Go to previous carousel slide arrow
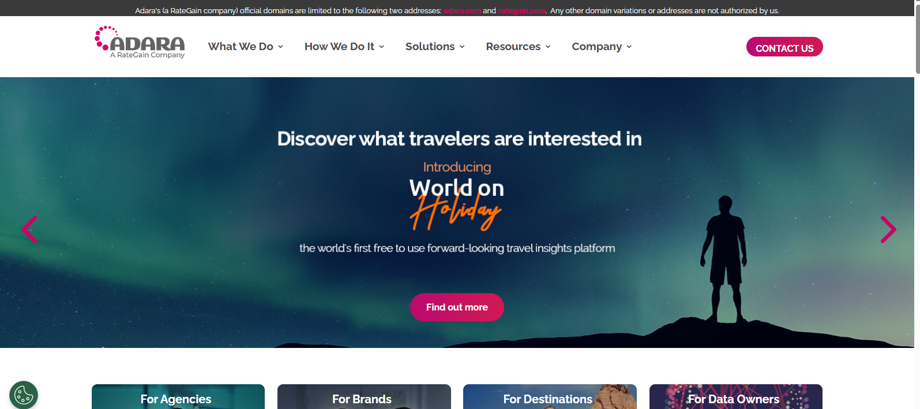Viewport: 920px width, 409px height. (x=29, y=229)
